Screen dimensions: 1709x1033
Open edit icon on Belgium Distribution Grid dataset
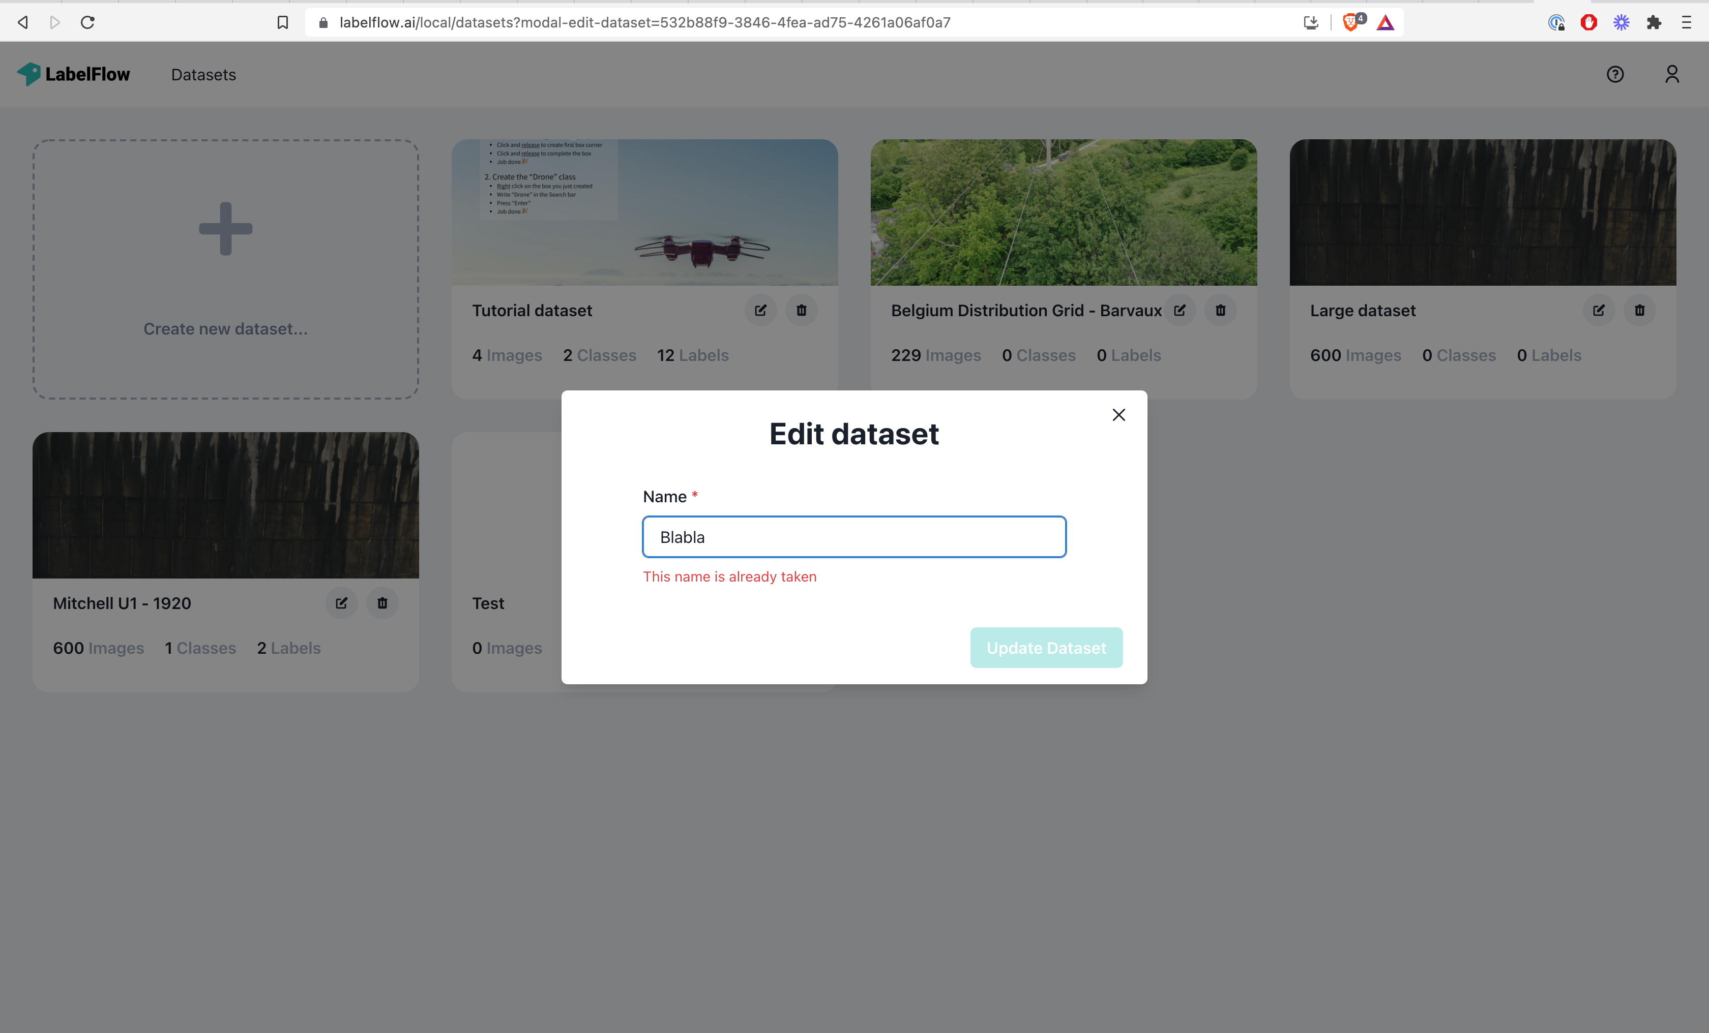click(x=1181, y=310)
